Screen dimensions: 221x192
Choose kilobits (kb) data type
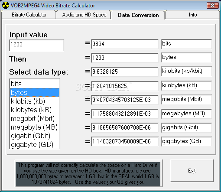tap(35, 101)
